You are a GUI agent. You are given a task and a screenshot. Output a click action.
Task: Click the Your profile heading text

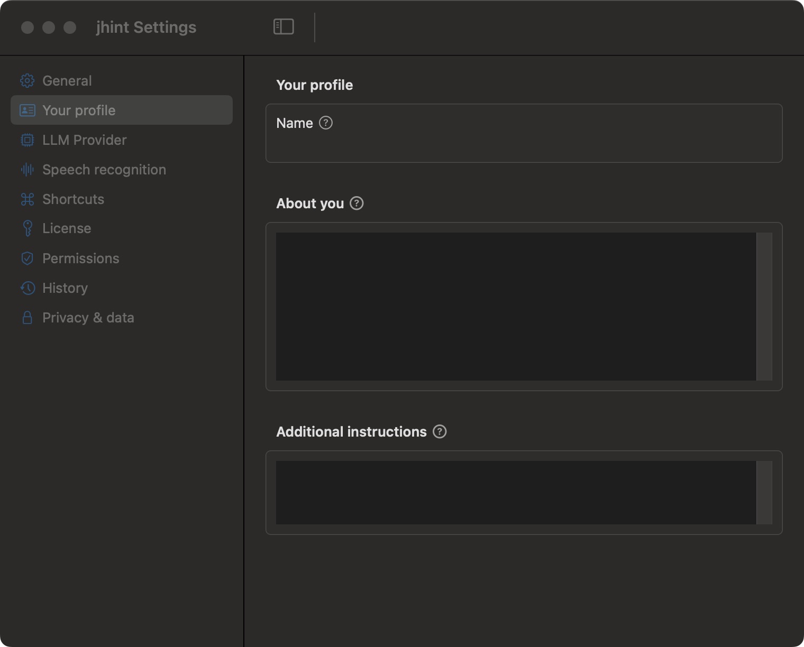click(315, 85)
